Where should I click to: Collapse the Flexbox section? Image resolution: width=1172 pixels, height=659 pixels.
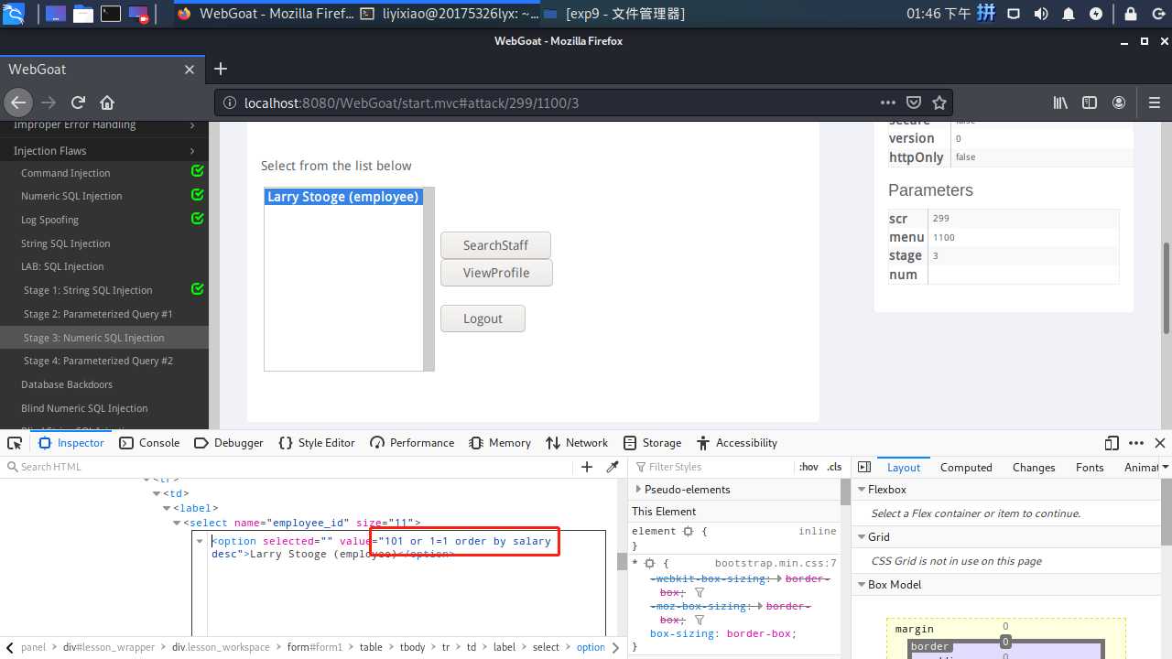pyautogui.click(x=862, y=490)
